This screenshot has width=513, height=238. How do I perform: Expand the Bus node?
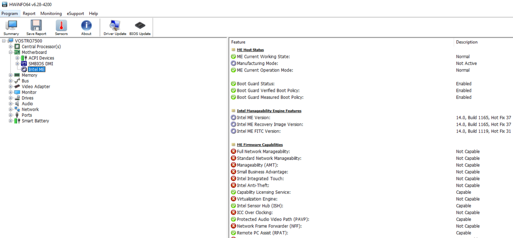click(x=11, y=81)
